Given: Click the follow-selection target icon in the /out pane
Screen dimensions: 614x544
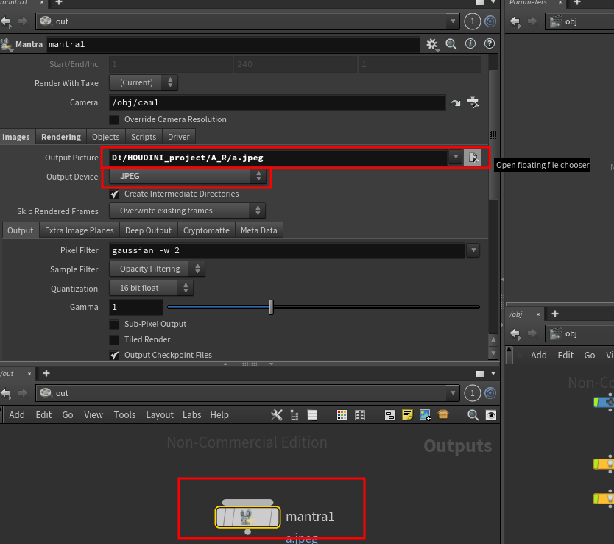Looking at the screenshot, I should coord(490,393).
